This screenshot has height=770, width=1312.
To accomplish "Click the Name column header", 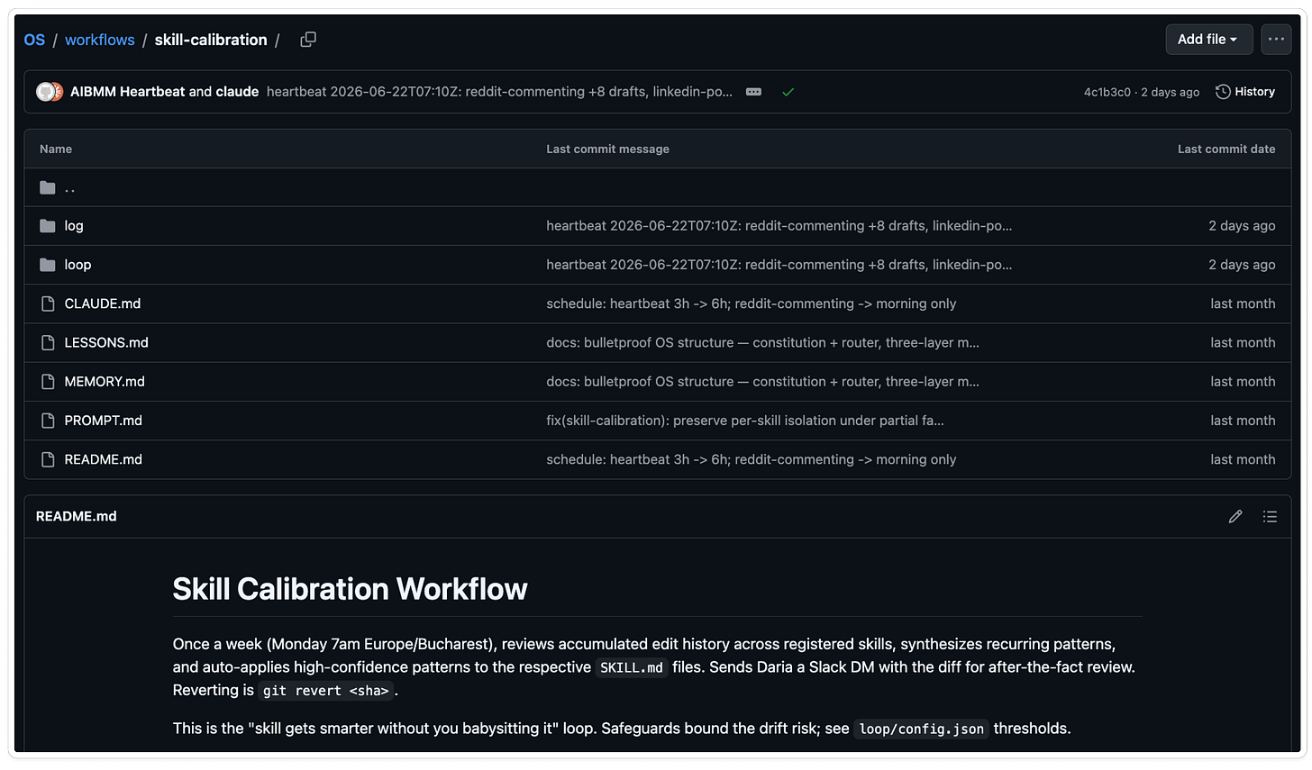I will click(x=56, y=149).
